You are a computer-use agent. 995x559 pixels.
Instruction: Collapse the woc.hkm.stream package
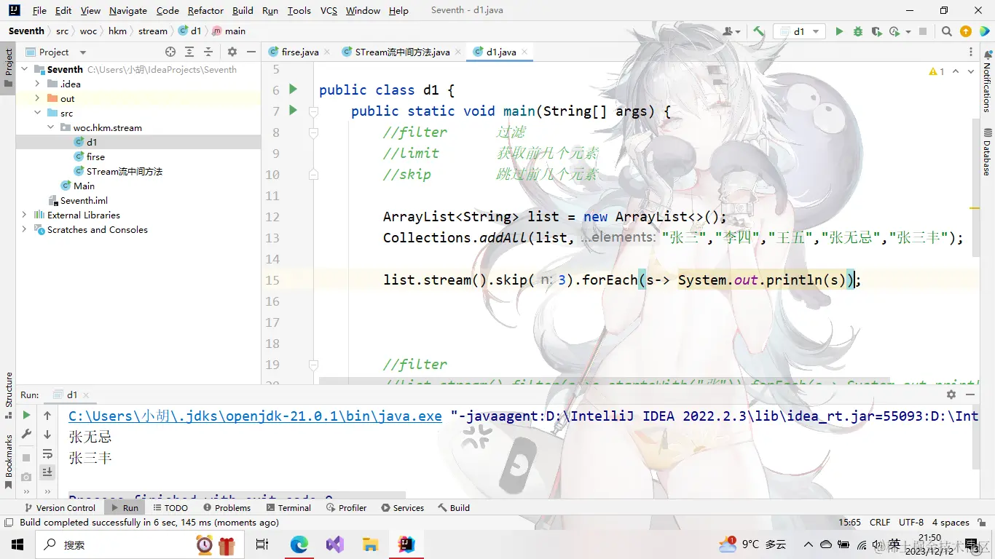(x=51, y=127)
